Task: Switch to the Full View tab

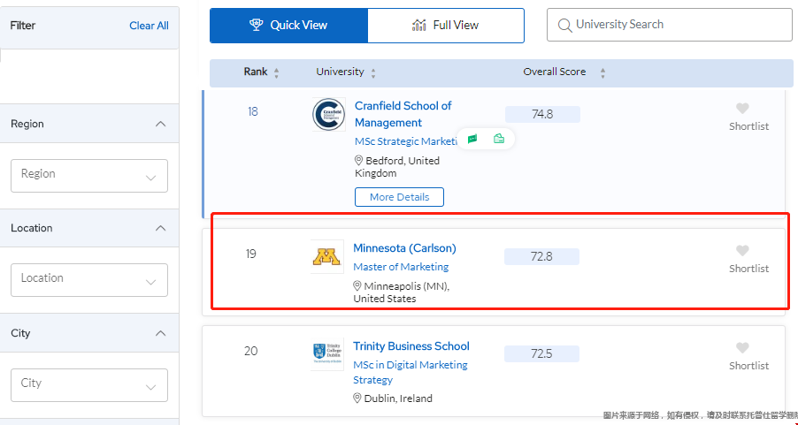Action: point(445,26)
